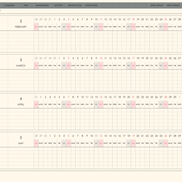Viewport: 182px width, 182px height.
Task: Select date 7 in the February row
Action: point(82,19)
